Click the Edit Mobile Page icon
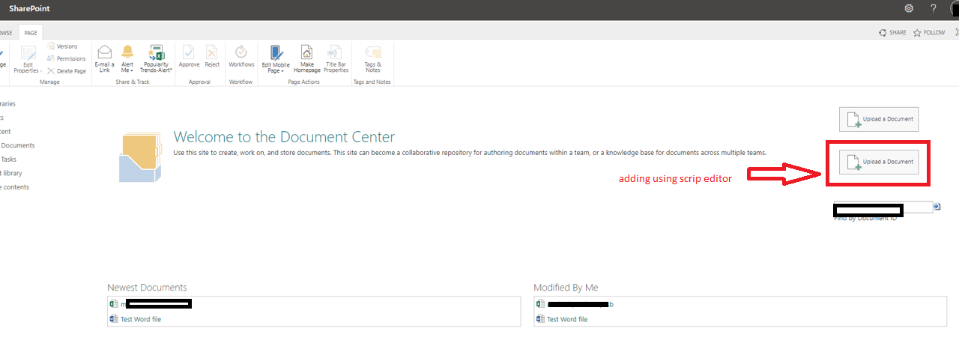Screen dimensions: 959x352 tap(276, 52)
